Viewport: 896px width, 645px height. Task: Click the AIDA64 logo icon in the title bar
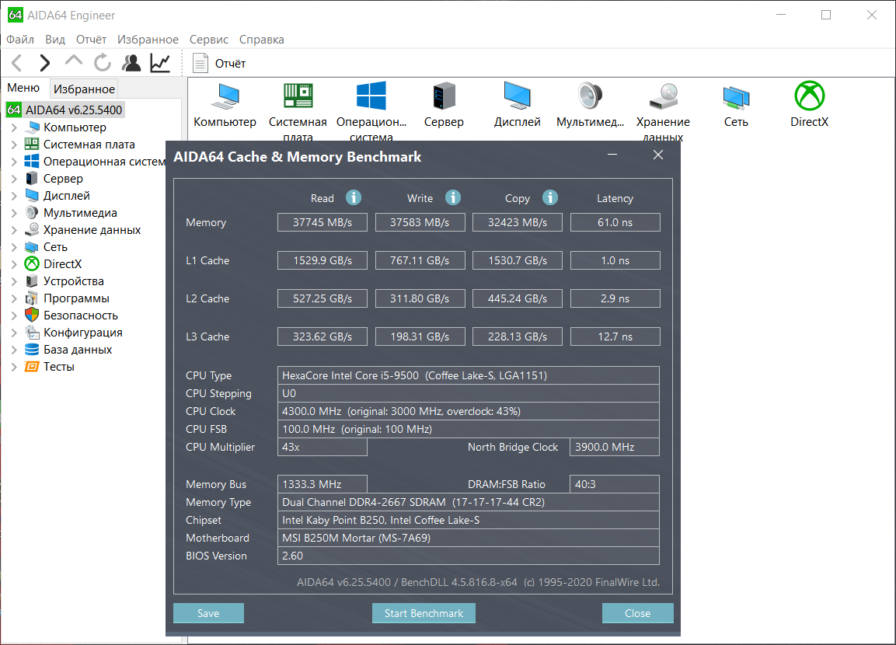[x=15, y=15]
